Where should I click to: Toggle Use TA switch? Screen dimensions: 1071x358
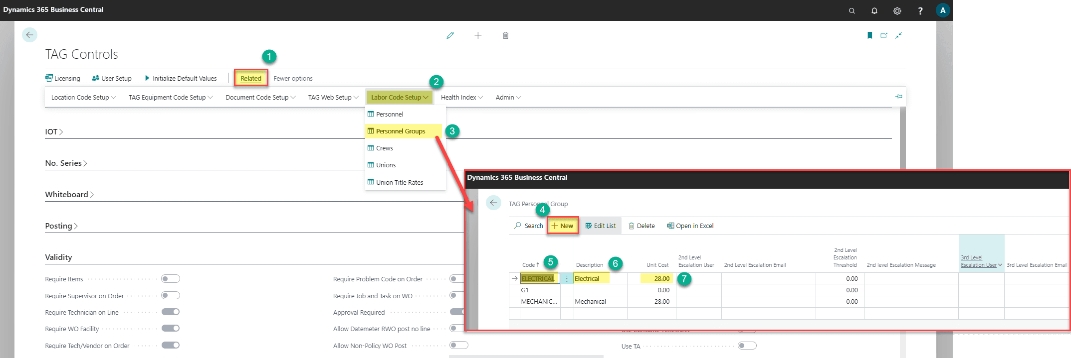coord(747,346)
